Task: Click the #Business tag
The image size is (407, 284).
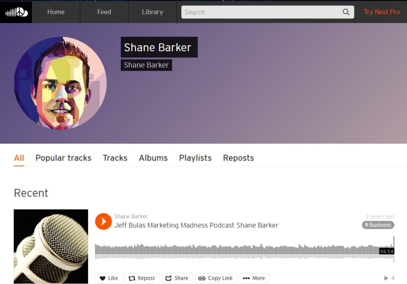Action: 378,225
